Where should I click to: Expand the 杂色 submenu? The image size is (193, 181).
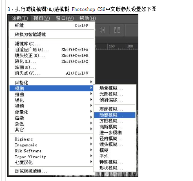52,124
